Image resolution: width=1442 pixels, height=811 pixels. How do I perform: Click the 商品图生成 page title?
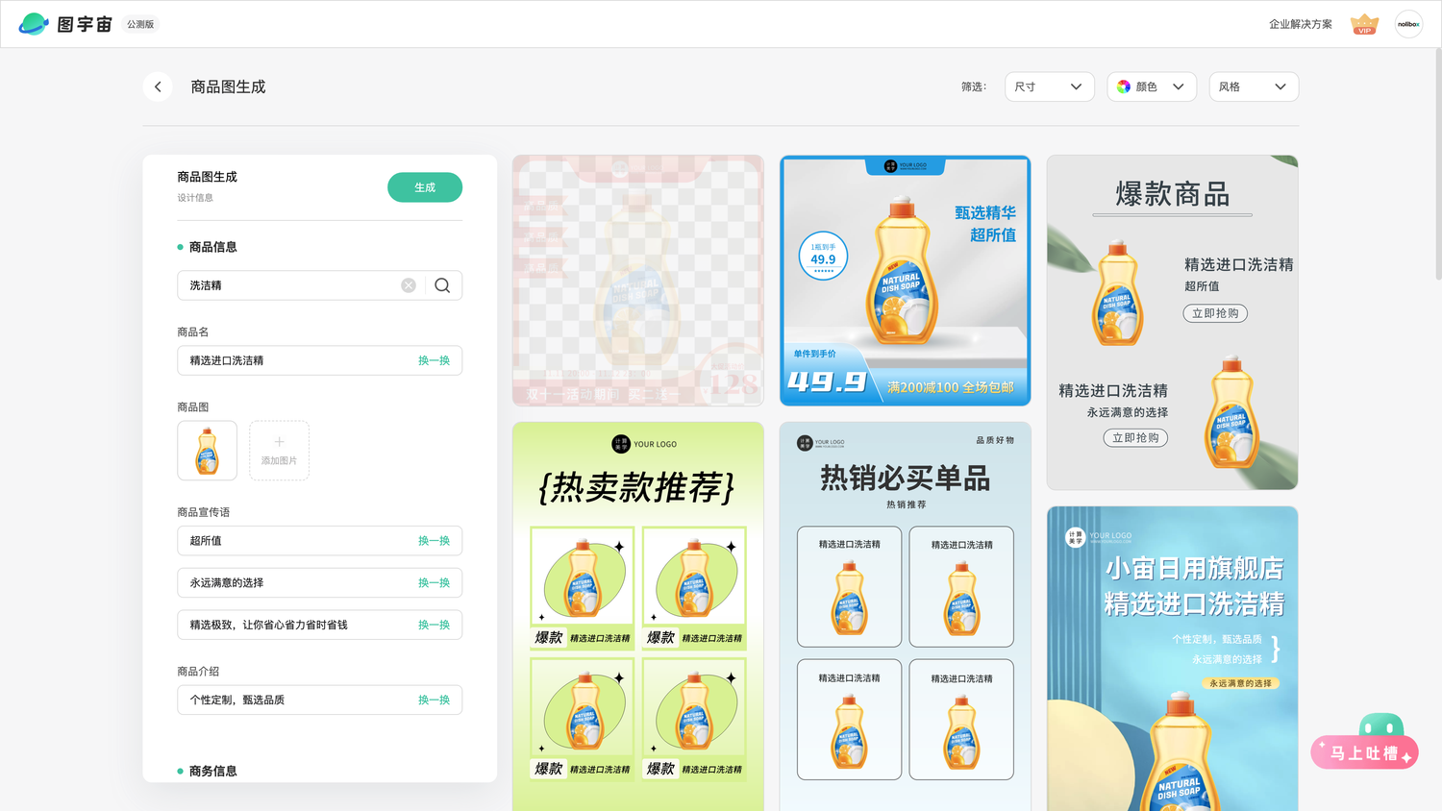point(228,86)
